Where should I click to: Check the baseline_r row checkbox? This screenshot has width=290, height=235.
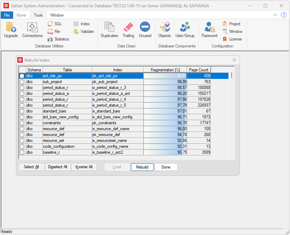click(22, 153)
